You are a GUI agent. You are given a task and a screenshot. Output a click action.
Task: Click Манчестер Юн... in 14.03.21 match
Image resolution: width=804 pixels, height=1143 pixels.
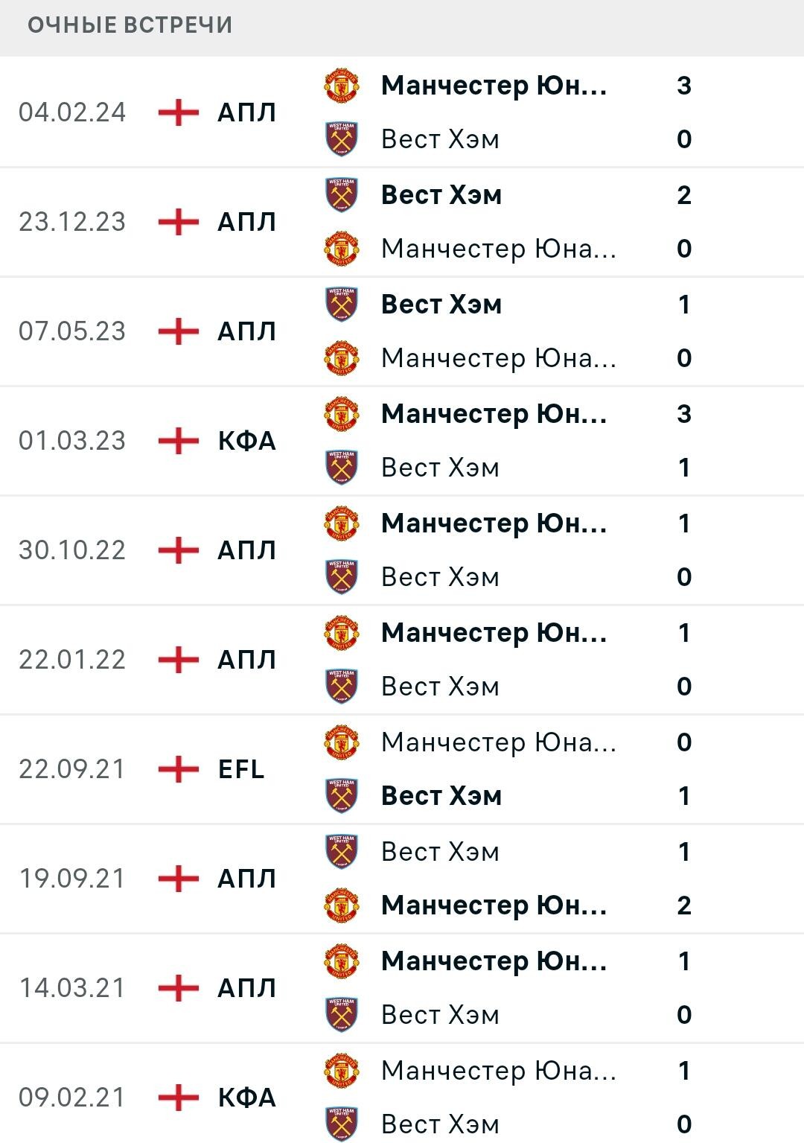(x=494, y=961)
